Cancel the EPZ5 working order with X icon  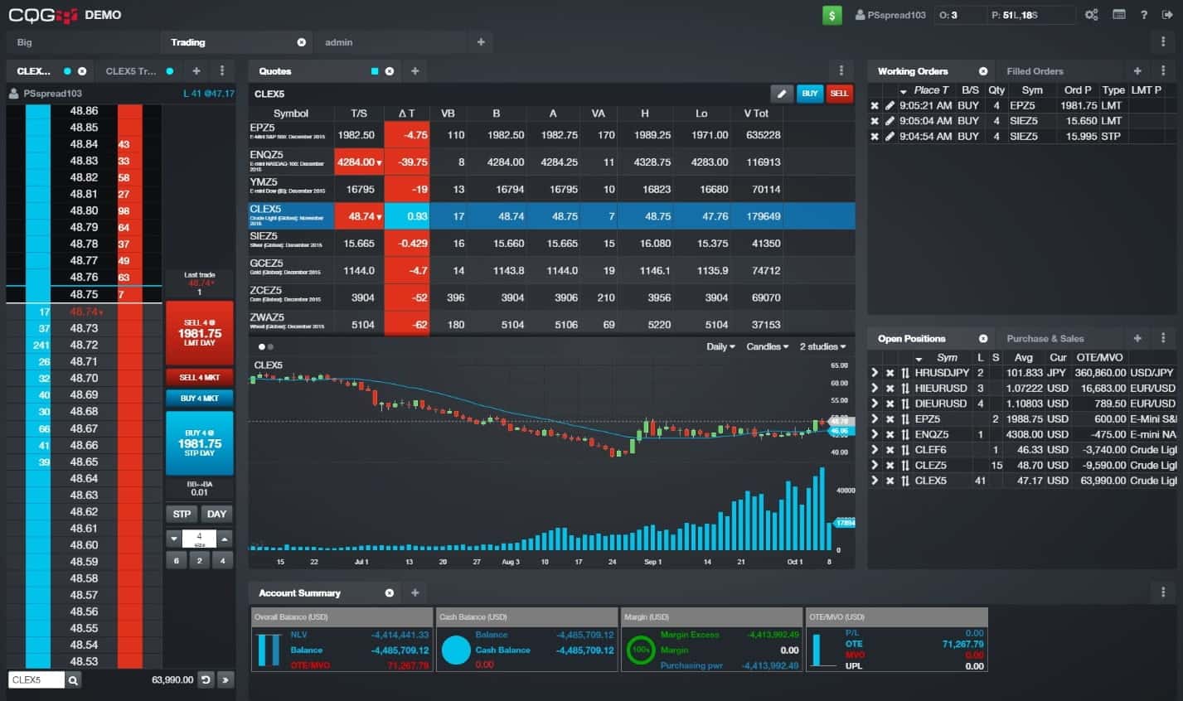coord(875,106)
